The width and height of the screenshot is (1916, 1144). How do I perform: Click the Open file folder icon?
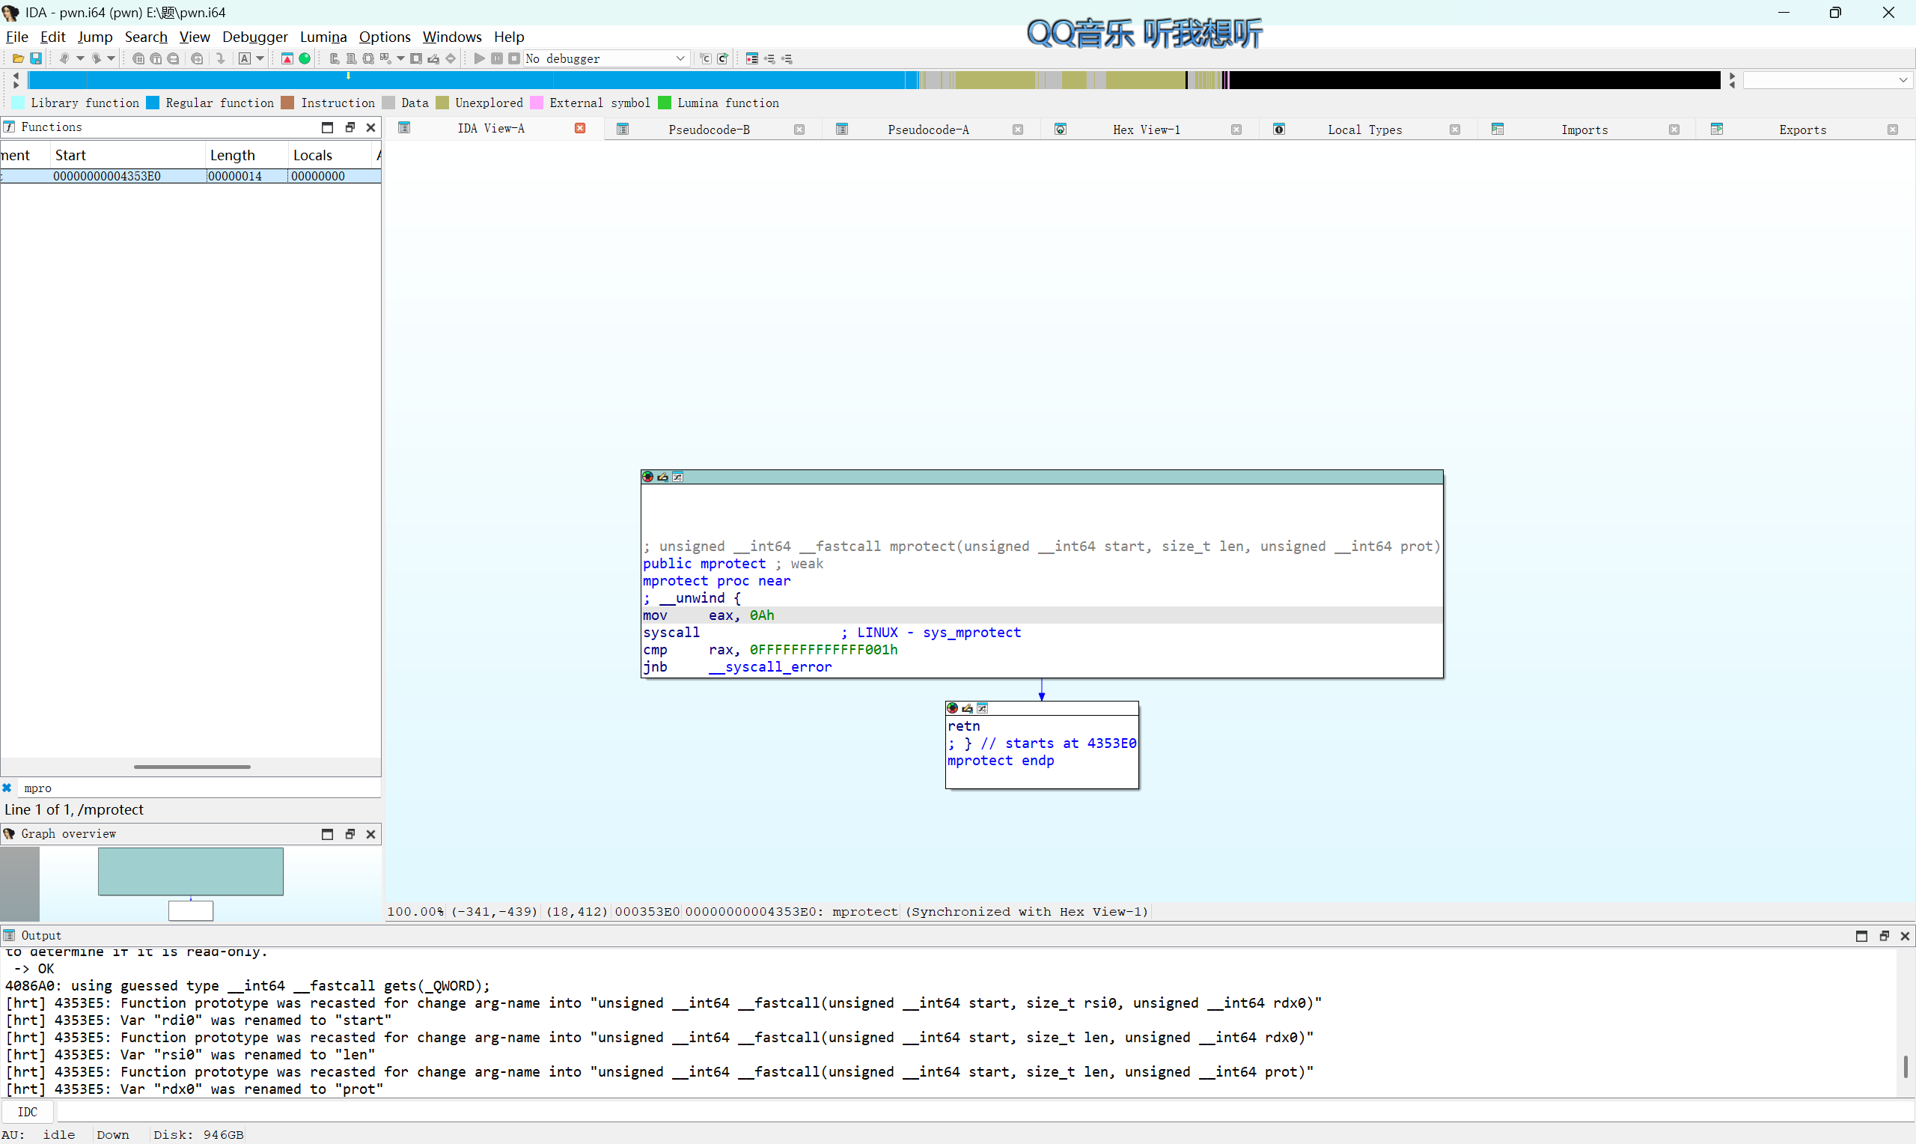pos(18,58)
